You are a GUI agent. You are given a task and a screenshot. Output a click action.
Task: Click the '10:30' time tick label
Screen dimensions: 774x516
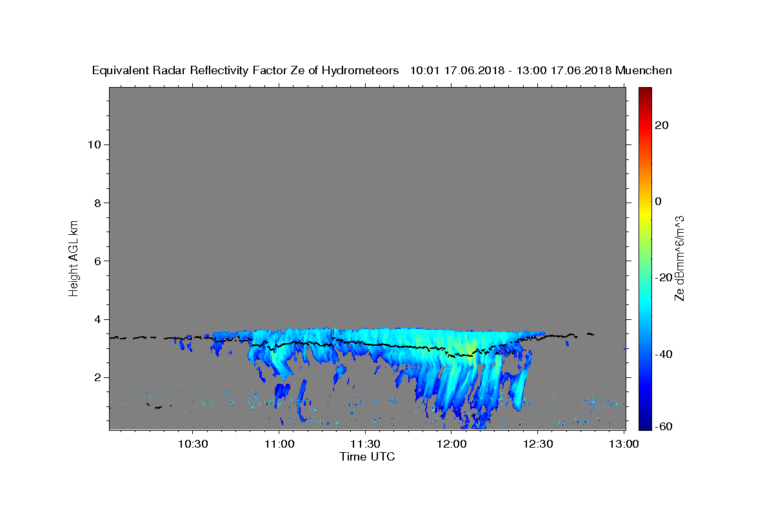(192, 444)
